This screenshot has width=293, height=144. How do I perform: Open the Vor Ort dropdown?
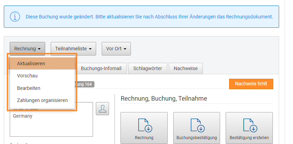116,49
